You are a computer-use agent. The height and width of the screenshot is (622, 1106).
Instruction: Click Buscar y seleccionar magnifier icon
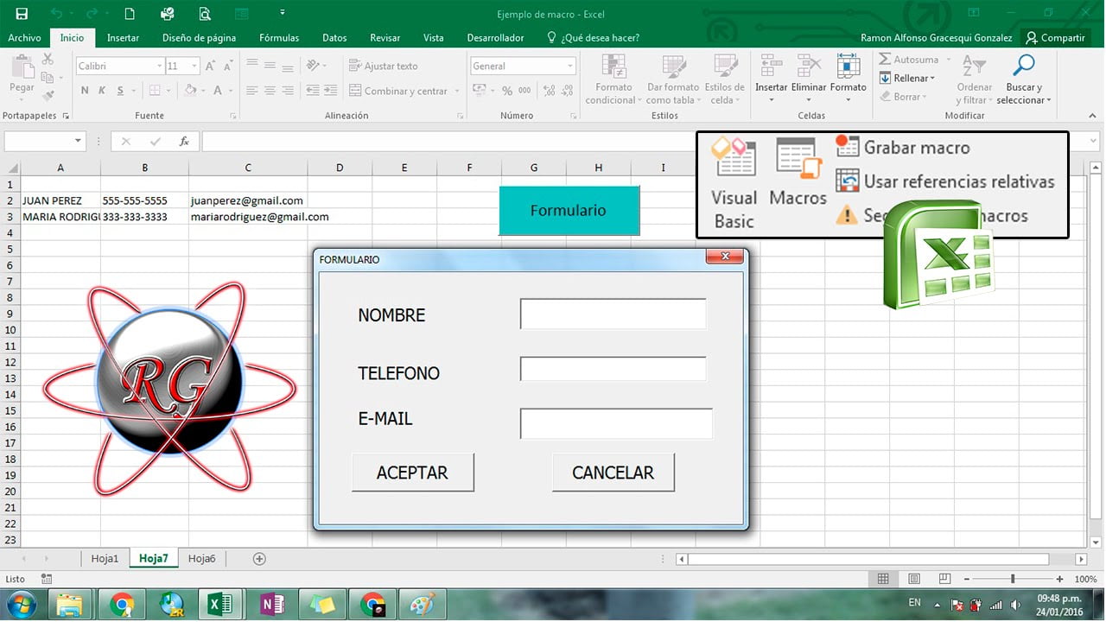[1024, 66]
